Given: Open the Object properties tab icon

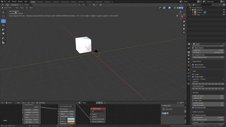Looking at the screenshot, I should point(189,69).
